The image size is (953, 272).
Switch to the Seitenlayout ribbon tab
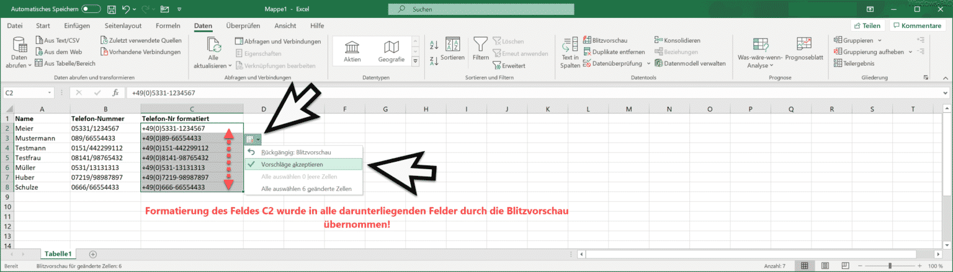click(x=123, y=25)
